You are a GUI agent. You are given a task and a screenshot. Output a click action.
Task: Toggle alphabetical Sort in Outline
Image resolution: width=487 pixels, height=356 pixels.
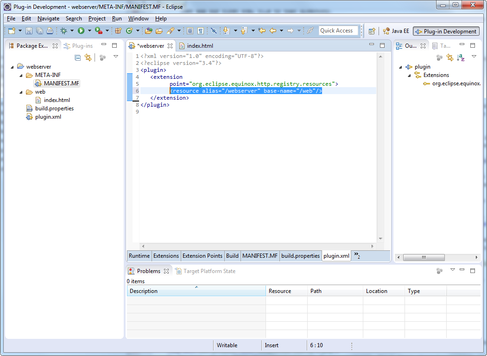pos(461,57)
